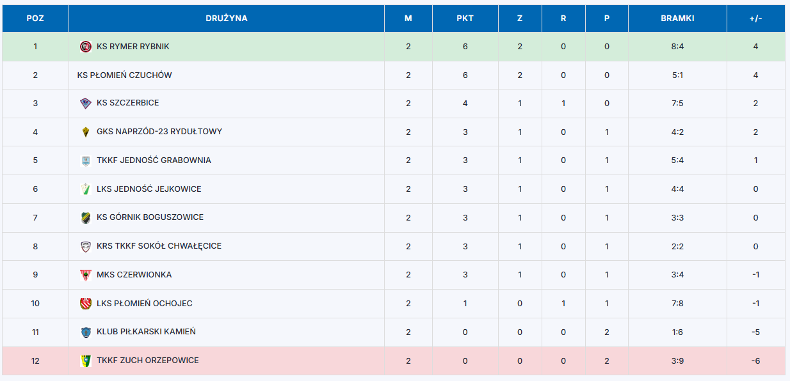
Task: Open the KS Rymer Rybnik team name link
Action: 133,47
